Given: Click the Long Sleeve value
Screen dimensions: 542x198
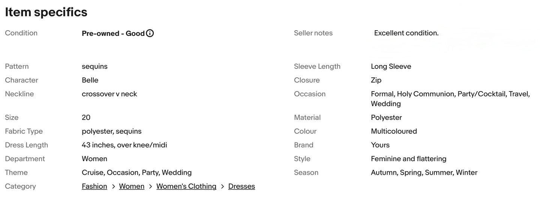Looking at the screenshot, I should pos(391,66).
